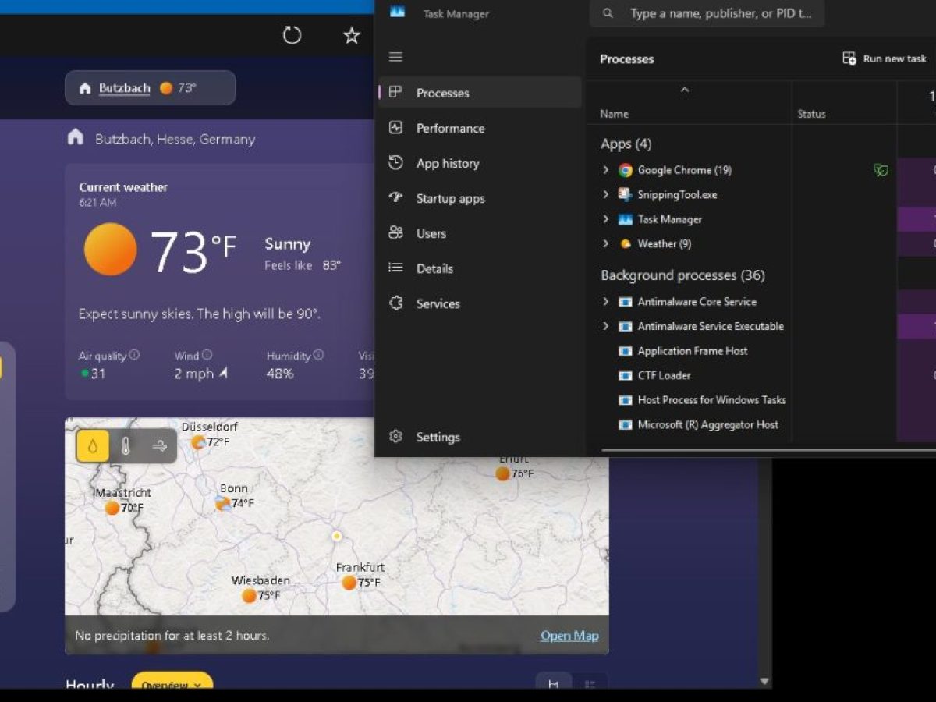Select temperature map layer thermometer toggle
This screenshot has height=702, width=936.
(126, 446)
